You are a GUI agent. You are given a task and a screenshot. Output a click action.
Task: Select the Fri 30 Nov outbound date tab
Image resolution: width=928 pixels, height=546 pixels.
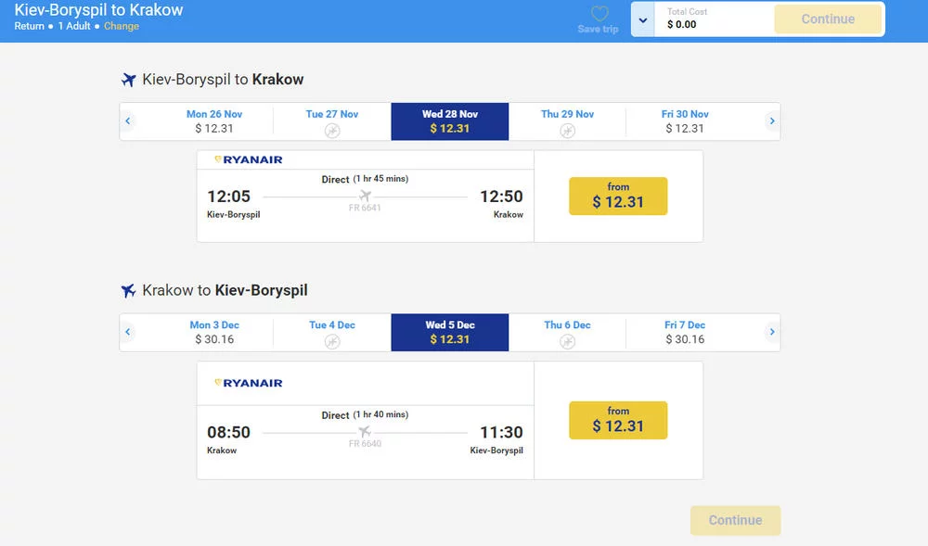(x=685, y=121)
